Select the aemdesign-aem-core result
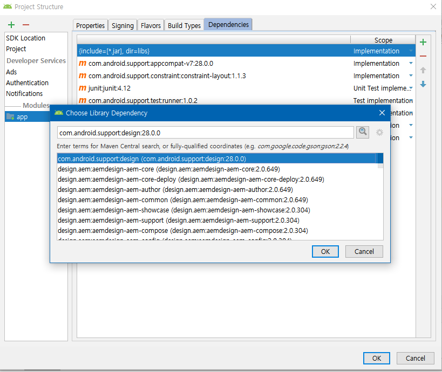Image resolution: width=442 pixels, height=372 pixels. click(216, 169)
